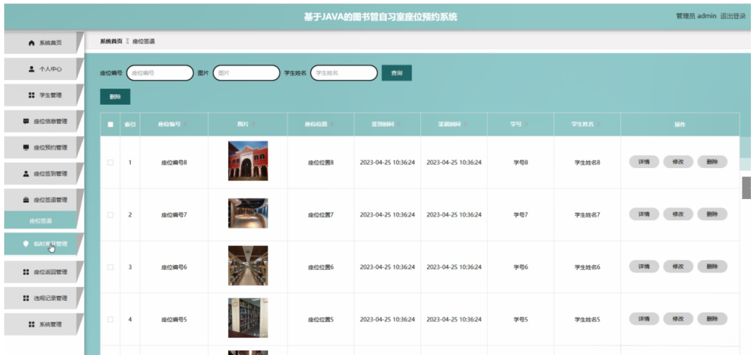Open 详情 for the 座位编号5 row
This screenshot has height=355, width=753.
click(x=644, y=319)
